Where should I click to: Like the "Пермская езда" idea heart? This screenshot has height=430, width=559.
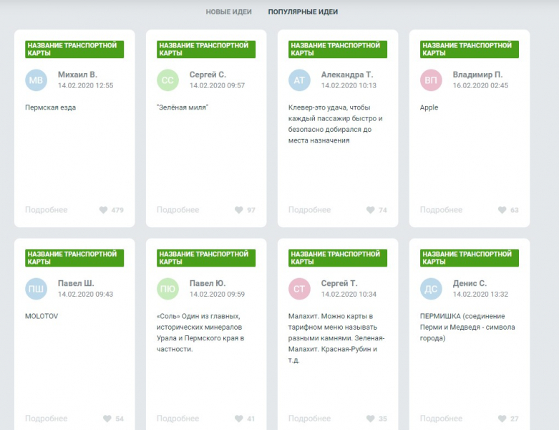click(x=103, y=210)
